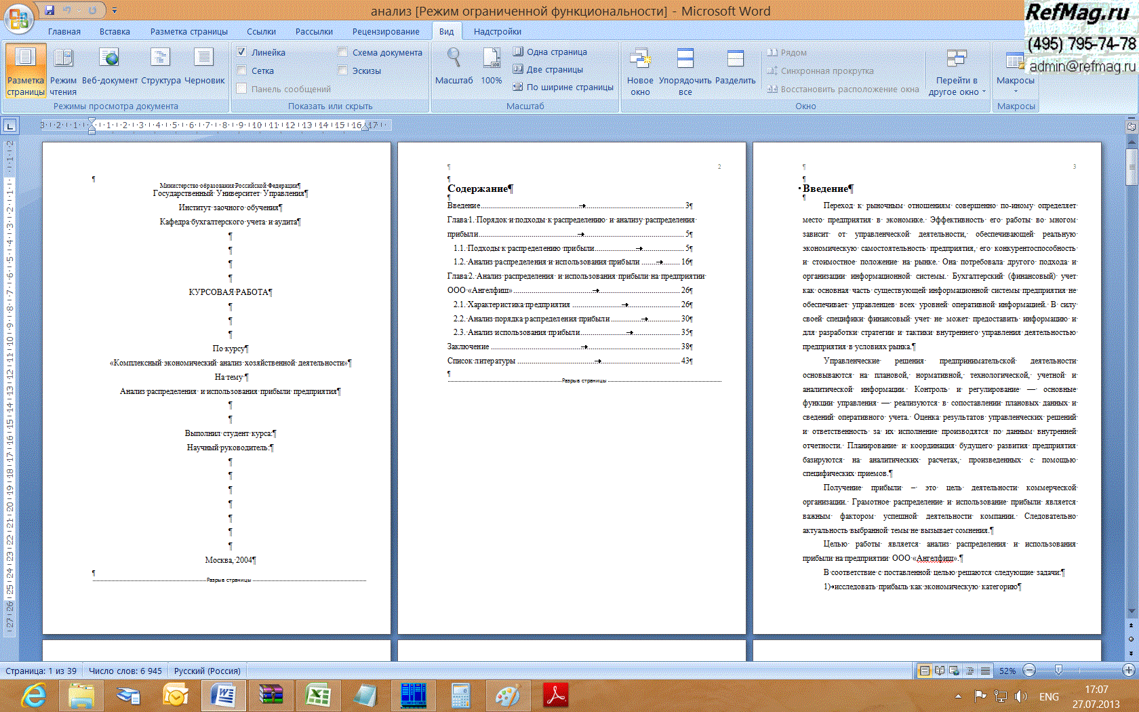Select Веб-документ view mode
1139x712 pixels.
pos(109,66)
